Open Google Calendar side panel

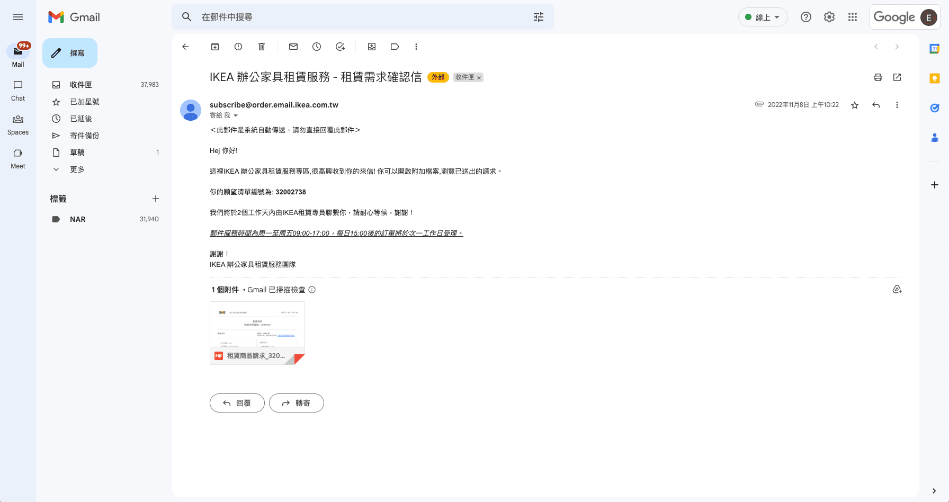935,49
